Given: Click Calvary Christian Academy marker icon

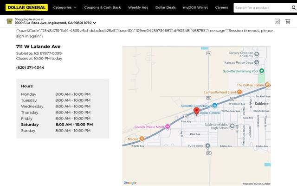Looking at the screenshot, I should coord(257,54).
